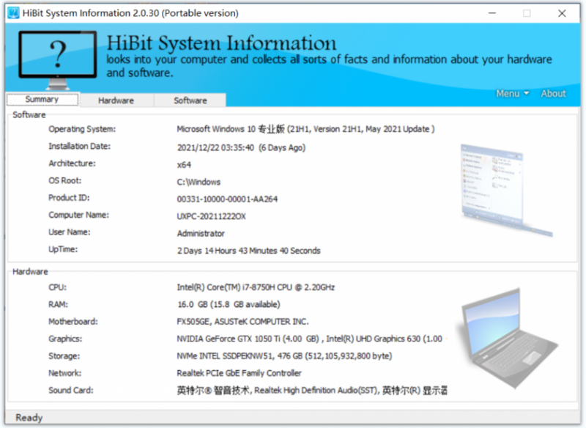
Task: Click User Name value Administrator
Action: (x=201, y=234)
